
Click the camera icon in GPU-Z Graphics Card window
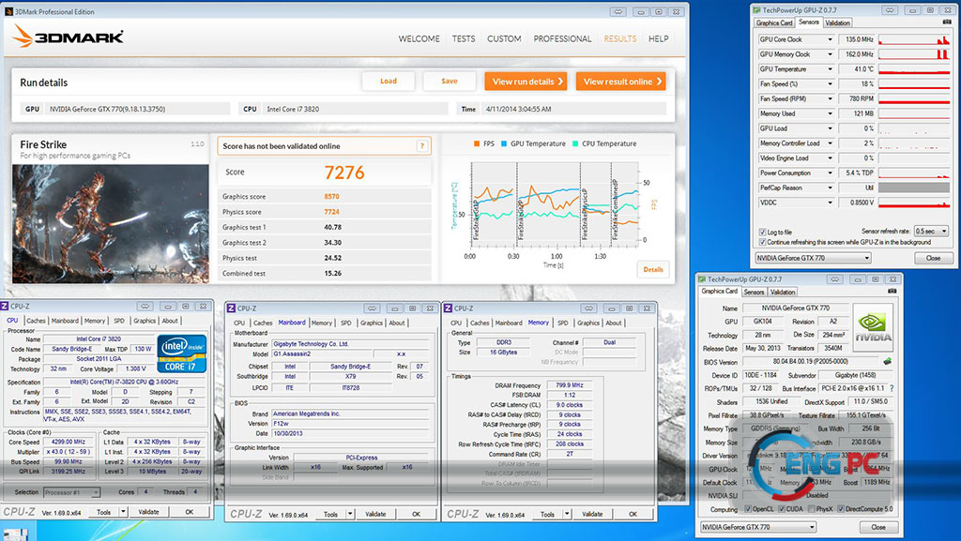(x=892, y=292)
